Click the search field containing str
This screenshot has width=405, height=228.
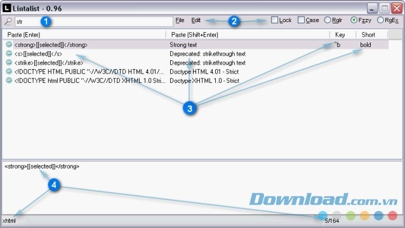[x=94, y=22]
